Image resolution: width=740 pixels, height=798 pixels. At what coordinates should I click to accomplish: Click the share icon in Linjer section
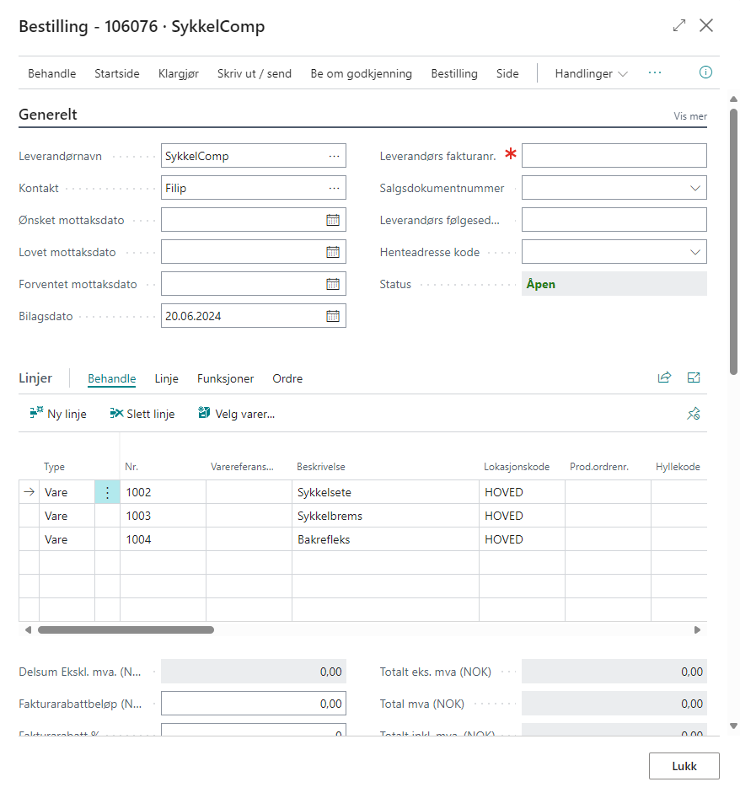664,378
